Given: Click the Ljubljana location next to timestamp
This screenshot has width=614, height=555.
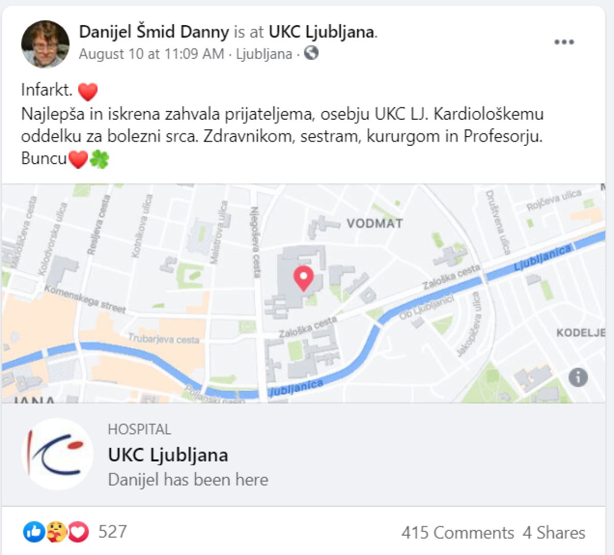Looking at the screenshot, I should pyautogui.click(x=264, y=54).
